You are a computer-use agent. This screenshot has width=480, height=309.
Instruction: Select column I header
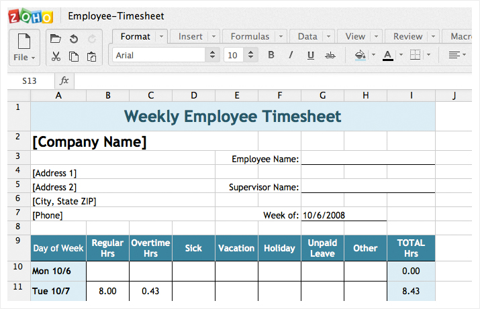click(x=411, y=96)
